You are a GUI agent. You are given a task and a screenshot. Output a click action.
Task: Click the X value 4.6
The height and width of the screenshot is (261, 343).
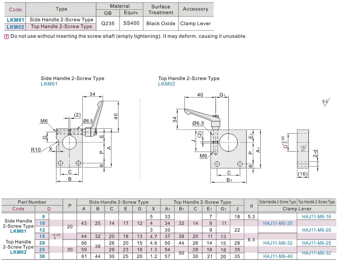[153, 243]
